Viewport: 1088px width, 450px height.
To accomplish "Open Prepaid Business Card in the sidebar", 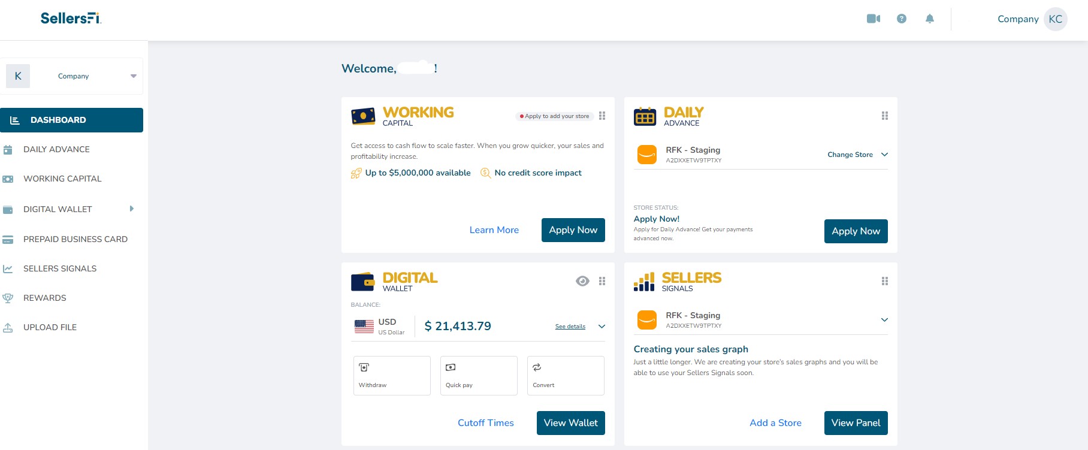I will point(75,240).
